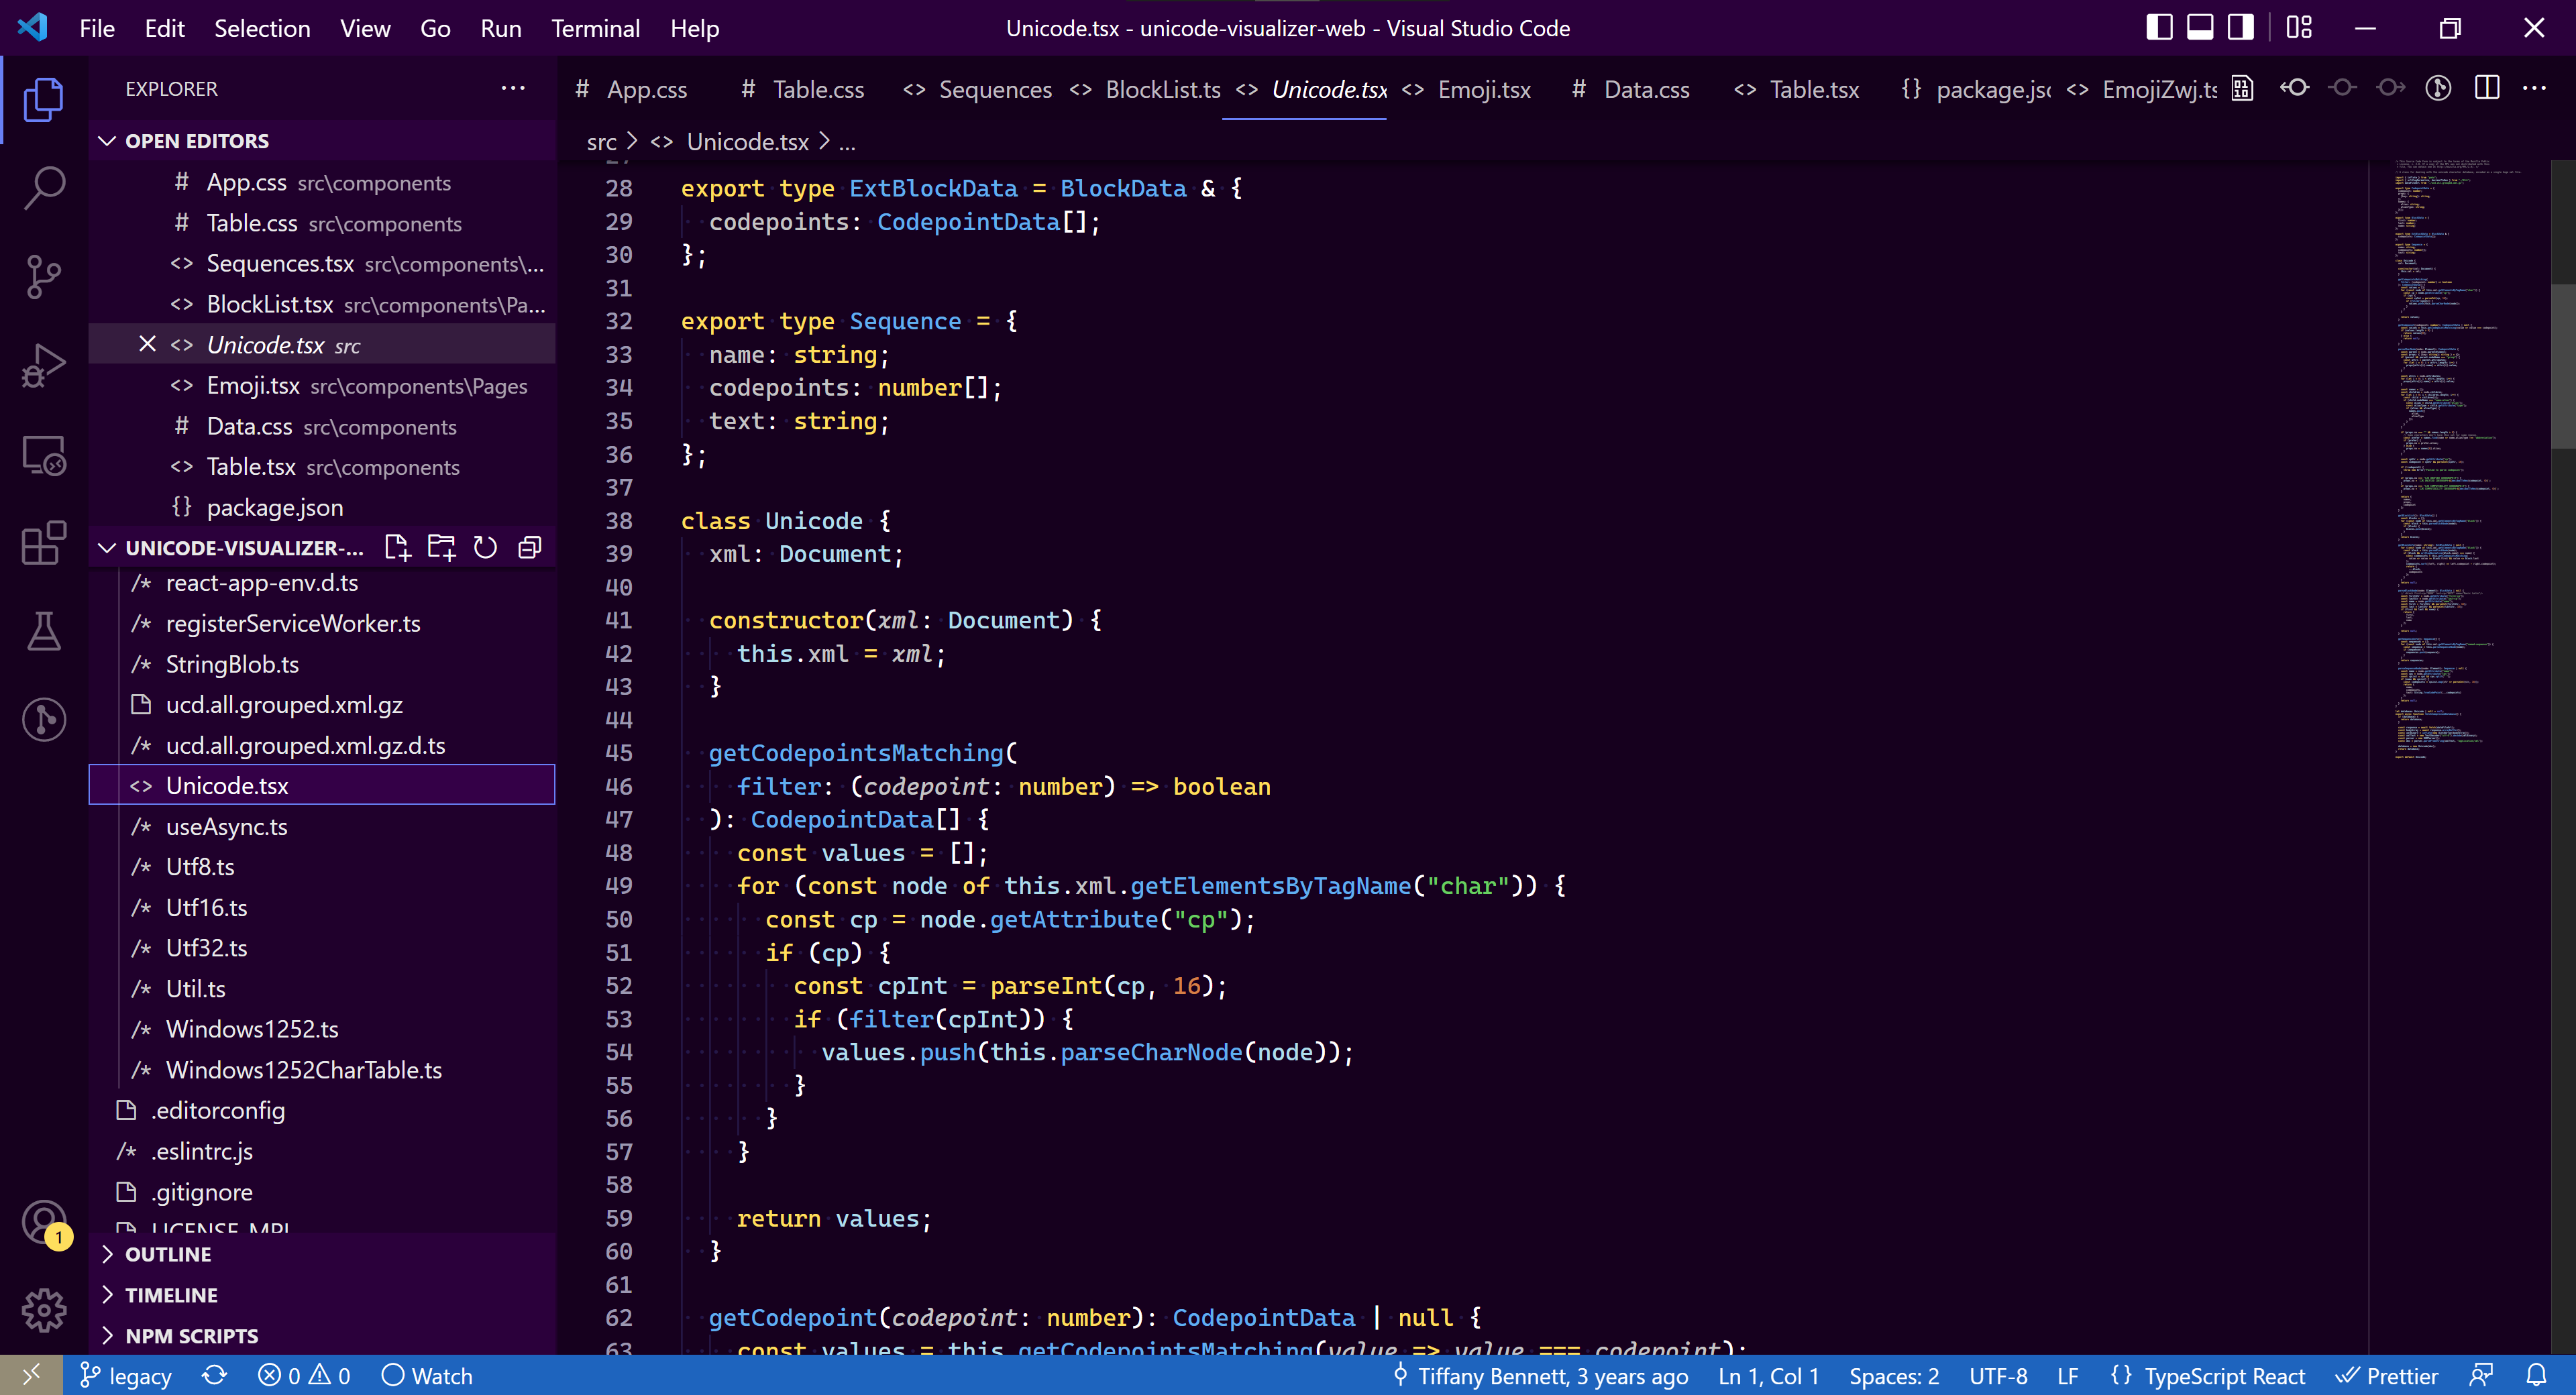Expand the OUTLINE section
Viewport: 2576px width, 1395px height.
point(168,1254)
